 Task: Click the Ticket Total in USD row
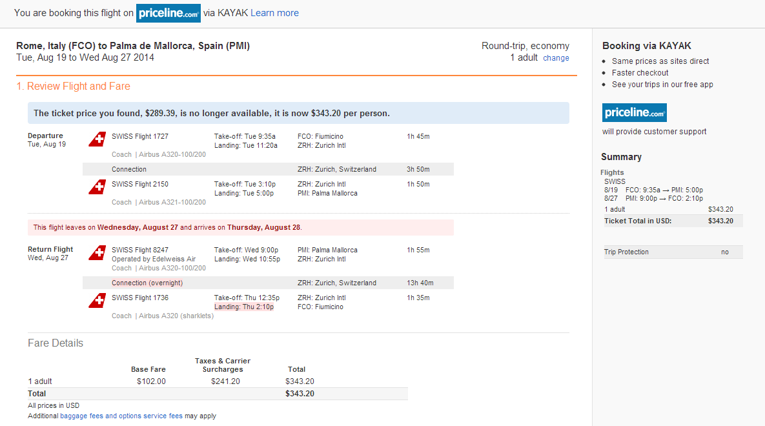coord(672,221)
